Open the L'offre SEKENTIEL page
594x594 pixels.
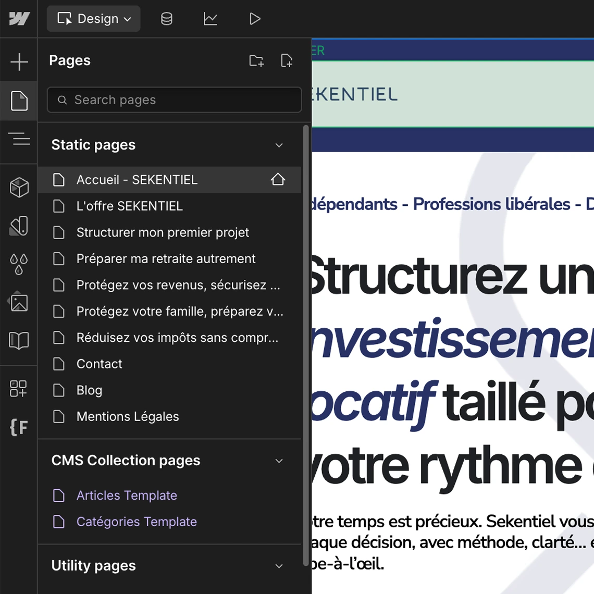pos(169,206)
